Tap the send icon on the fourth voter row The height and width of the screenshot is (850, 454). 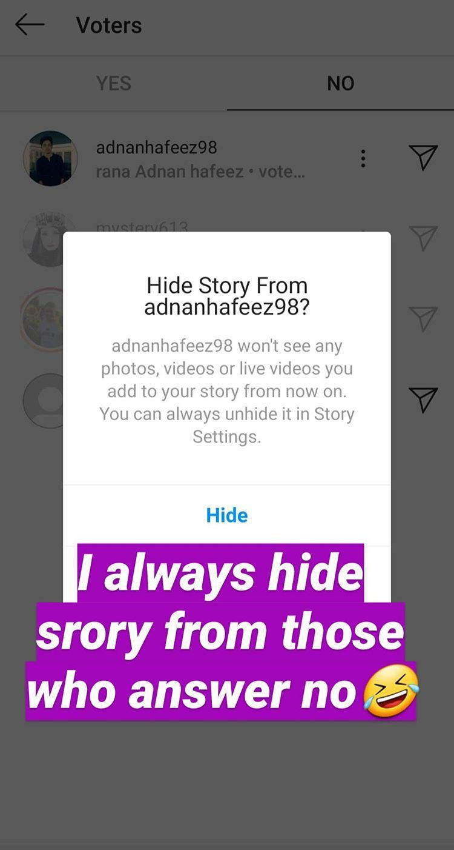pos(423,400)
